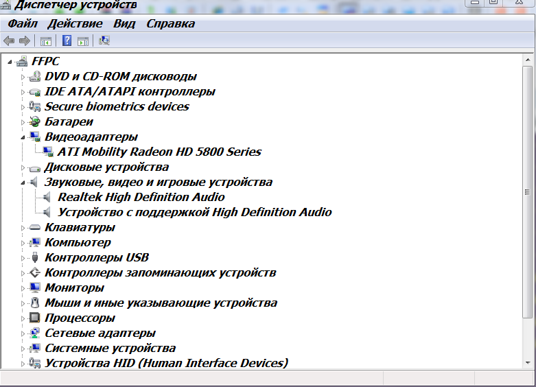Click the Клавиатуры keyboard icon

[35, 227]
